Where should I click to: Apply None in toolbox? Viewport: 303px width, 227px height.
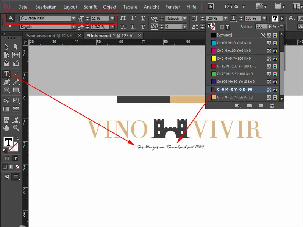pos(17,167)
